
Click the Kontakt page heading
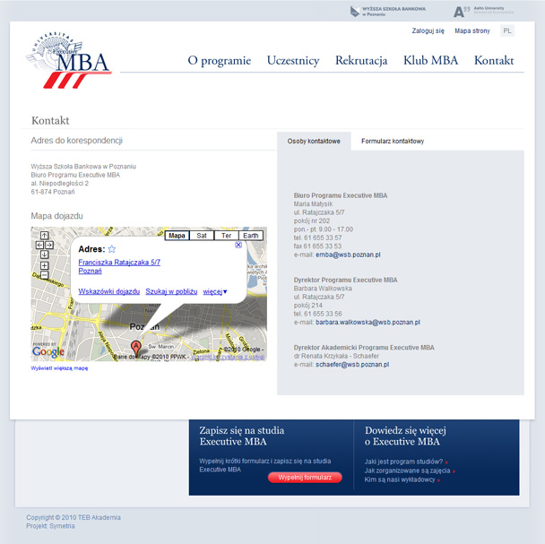[x=50, y=121]
